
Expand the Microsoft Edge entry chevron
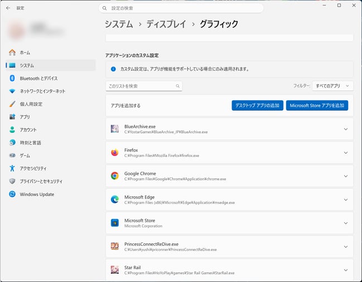[346, 200]
